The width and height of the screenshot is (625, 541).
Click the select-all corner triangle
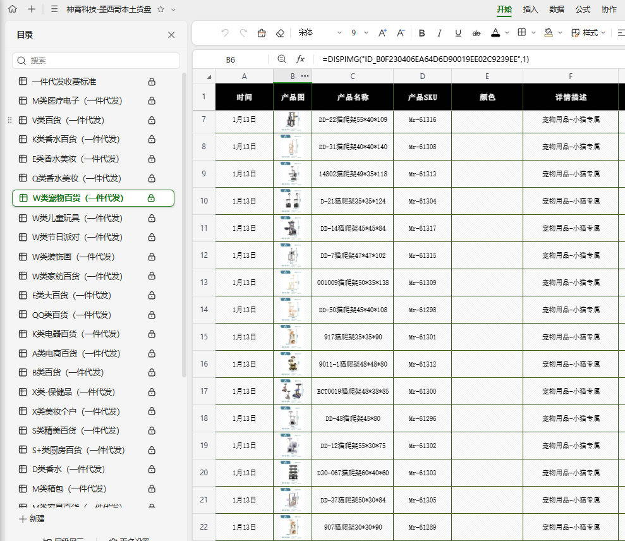coord(209,77)
